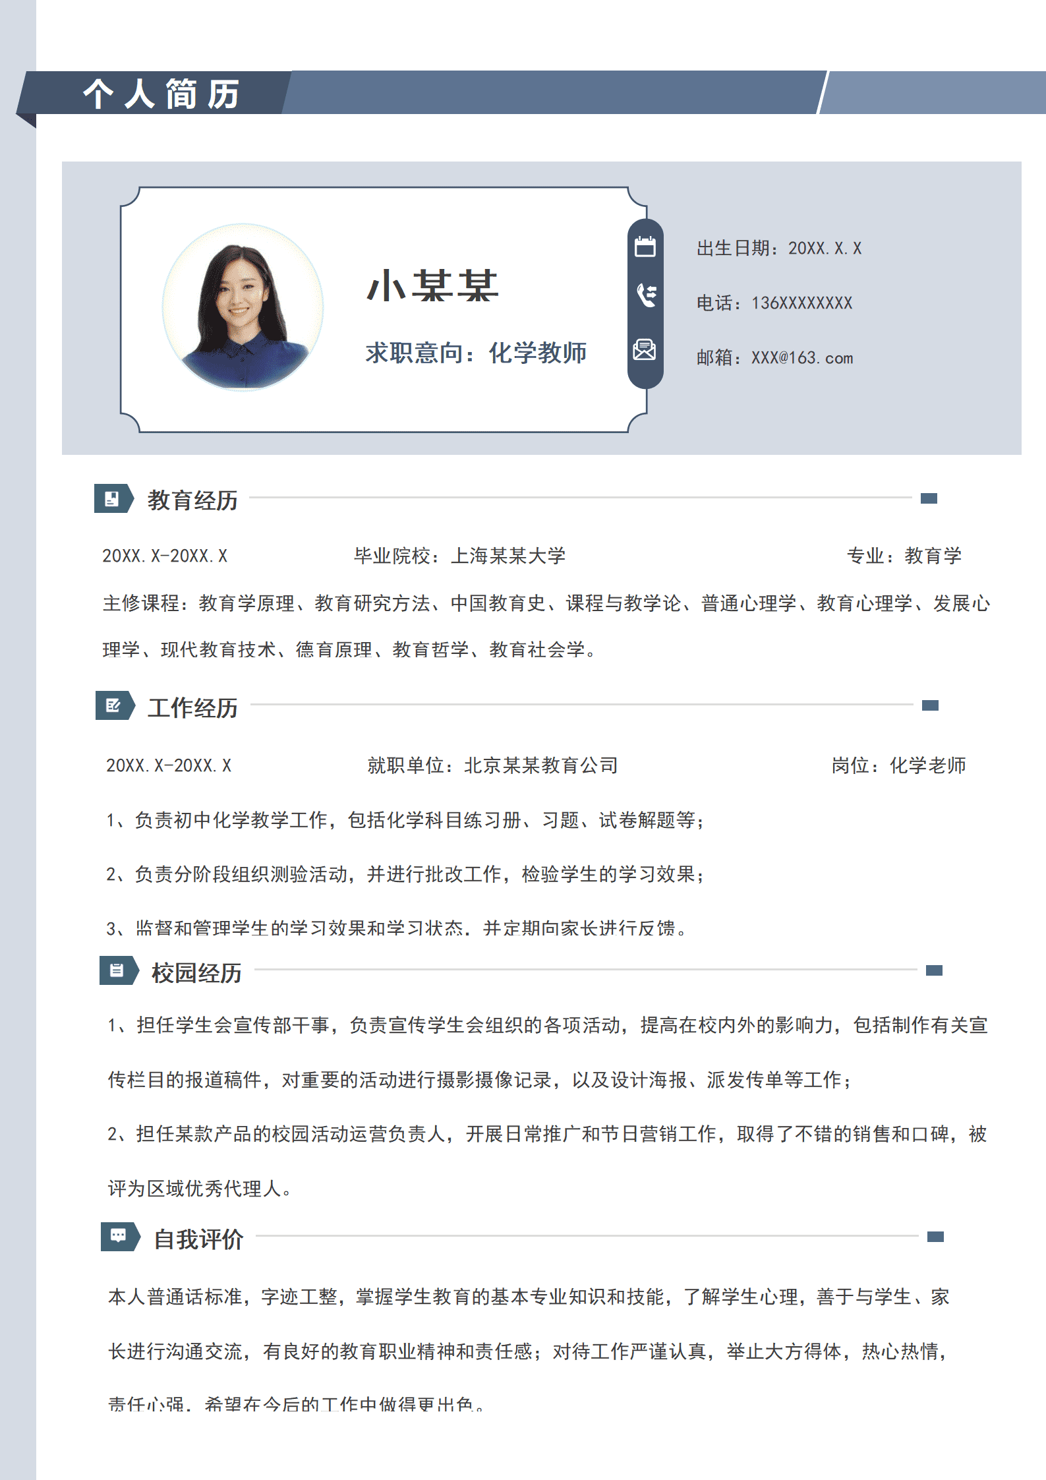Click the 岗位：化学老师 text
Image resolution: width=1046 pixels, height=1480 pixels.
898,765
